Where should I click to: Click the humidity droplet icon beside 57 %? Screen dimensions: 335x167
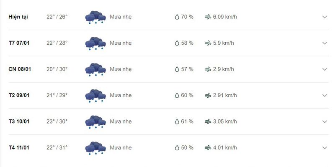(x=177, y=69)
